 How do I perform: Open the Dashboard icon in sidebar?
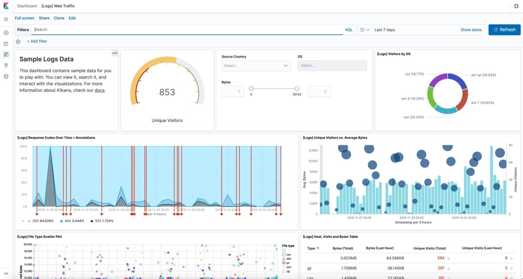[6, 54]
